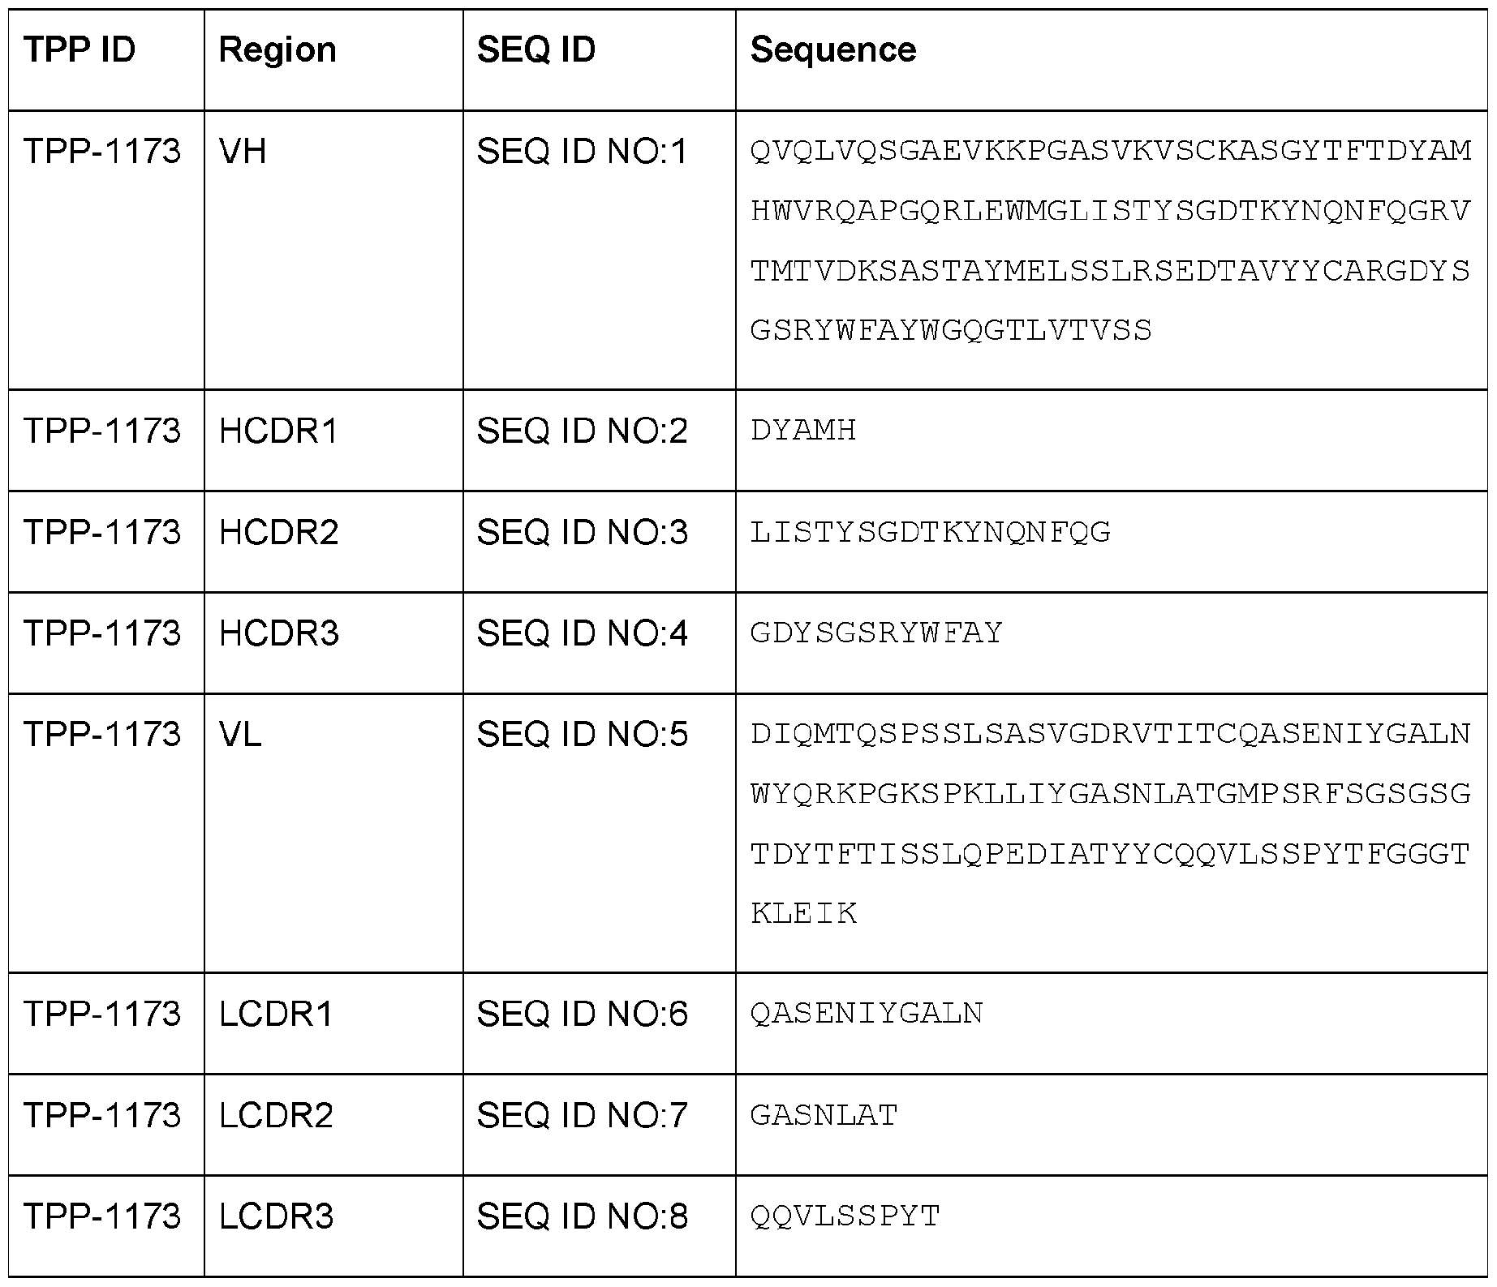Select the HCDR3 region cell
1497x1287 pixels.
pyautogui.click(x=278, y=633)
